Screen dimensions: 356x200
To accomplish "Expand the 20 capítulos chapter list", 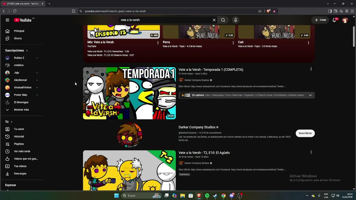I will 310,95.
